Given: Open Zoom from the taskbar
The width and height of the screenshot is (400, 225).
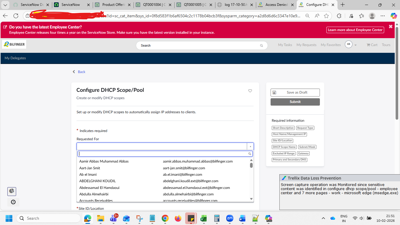Looking at the screenshot, I should tap(229, 218).
